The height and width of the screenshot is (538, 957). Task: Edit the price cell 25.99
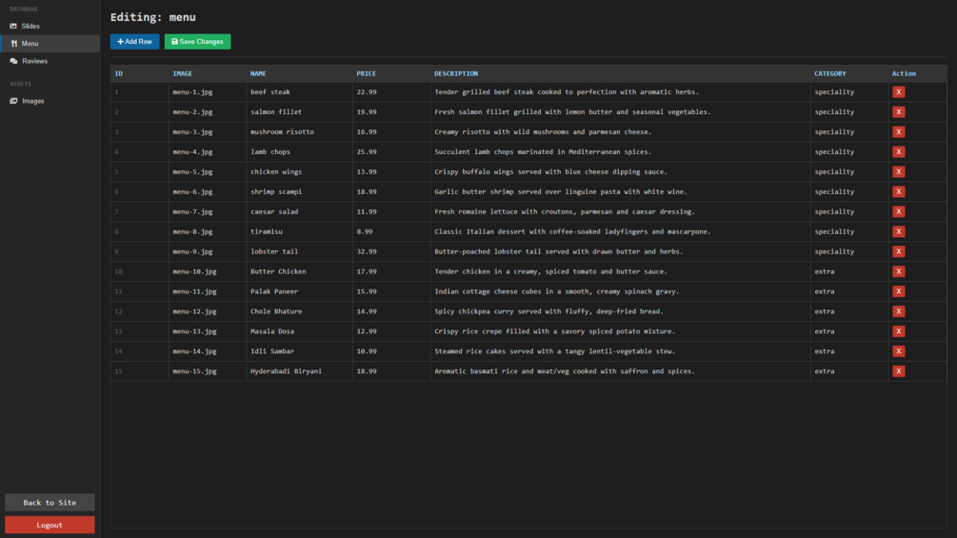pos(391,152)
